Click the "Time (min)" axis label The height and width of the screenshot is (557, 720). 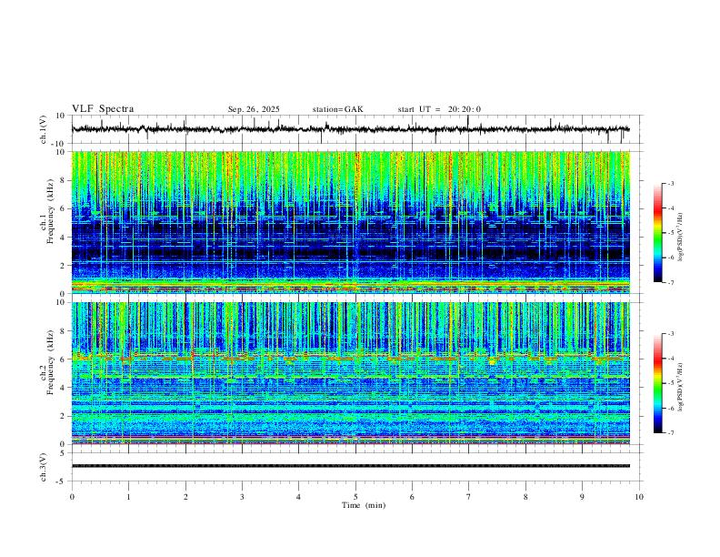(364, 505)
